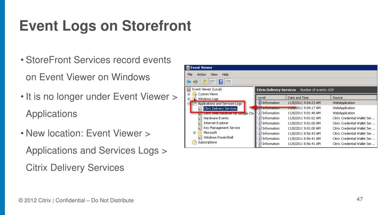
Task: Click the Internet Explorer log icon
Action: pos(200,123)
